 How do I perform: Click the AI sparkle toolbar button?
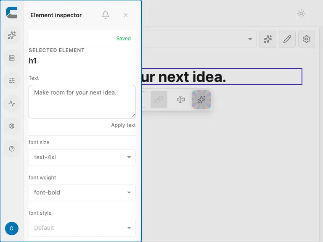coord(268,39)
